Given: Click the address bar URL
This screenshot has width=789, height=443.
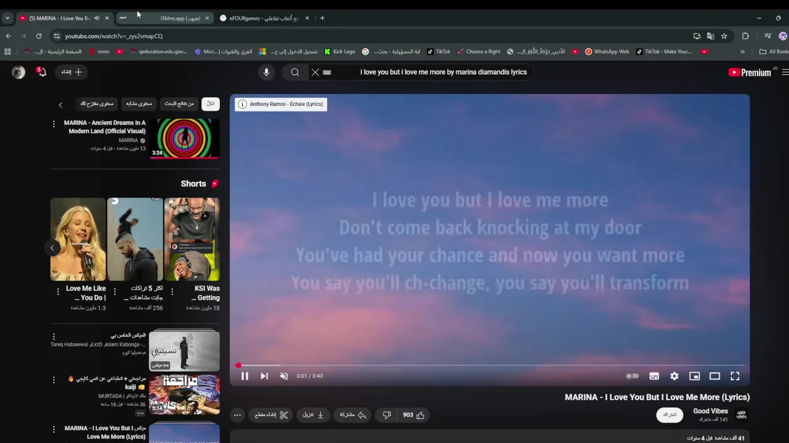Looking at the screenshot, I should pos(114,36).
